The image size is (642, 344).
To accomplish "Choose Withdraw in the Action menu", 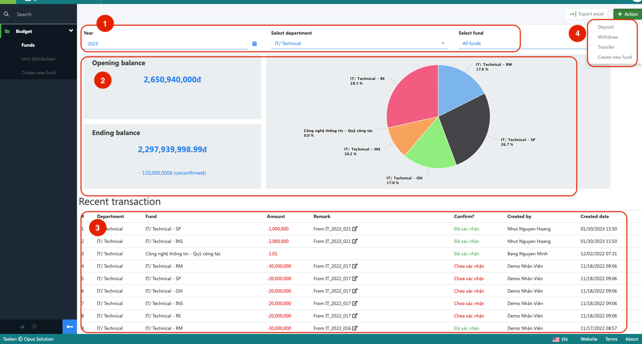I will click(608, 37).
